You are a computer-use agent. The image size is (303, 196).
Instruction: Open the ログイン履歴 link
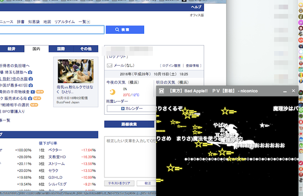(172, 65)
